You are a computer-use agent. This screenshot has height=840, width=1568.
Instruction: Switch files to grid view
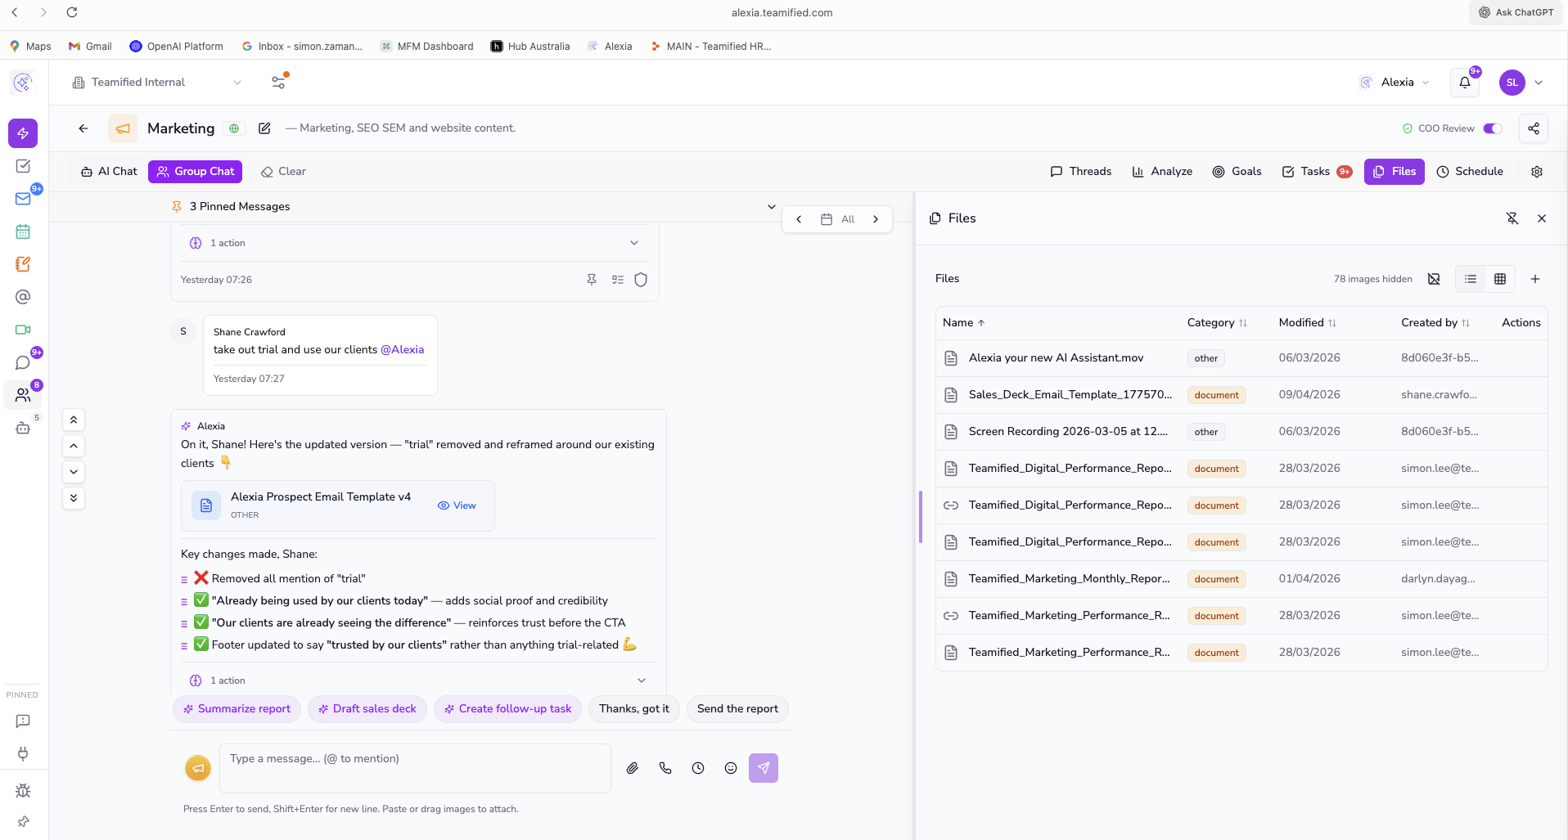[x=1499, y=279]
